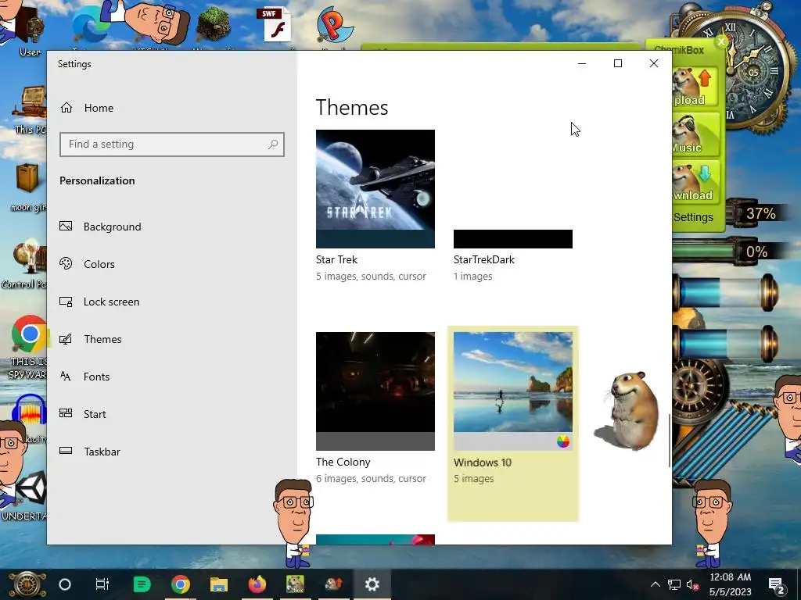Open File Explorer from the taskbar
Viewport: 801px width, 600px height.
point(219,584)
